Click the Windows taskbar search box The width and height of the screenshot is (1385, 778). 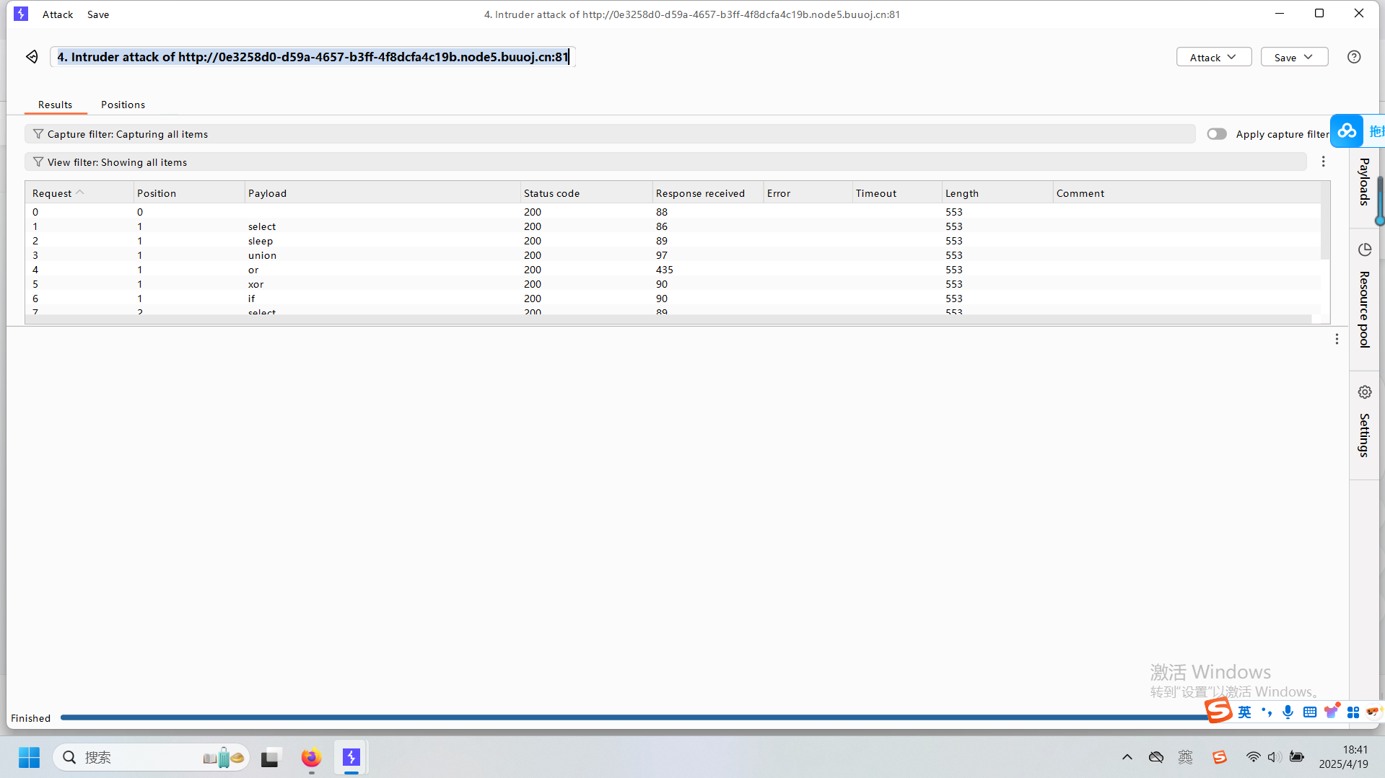coord(152,757)
